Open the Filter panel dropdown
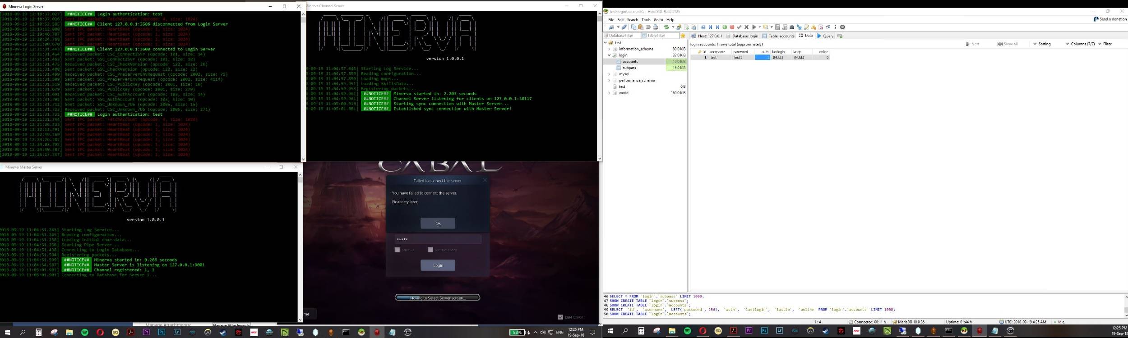This screenshot has width=1128, height=338. tap(1105, 44)
